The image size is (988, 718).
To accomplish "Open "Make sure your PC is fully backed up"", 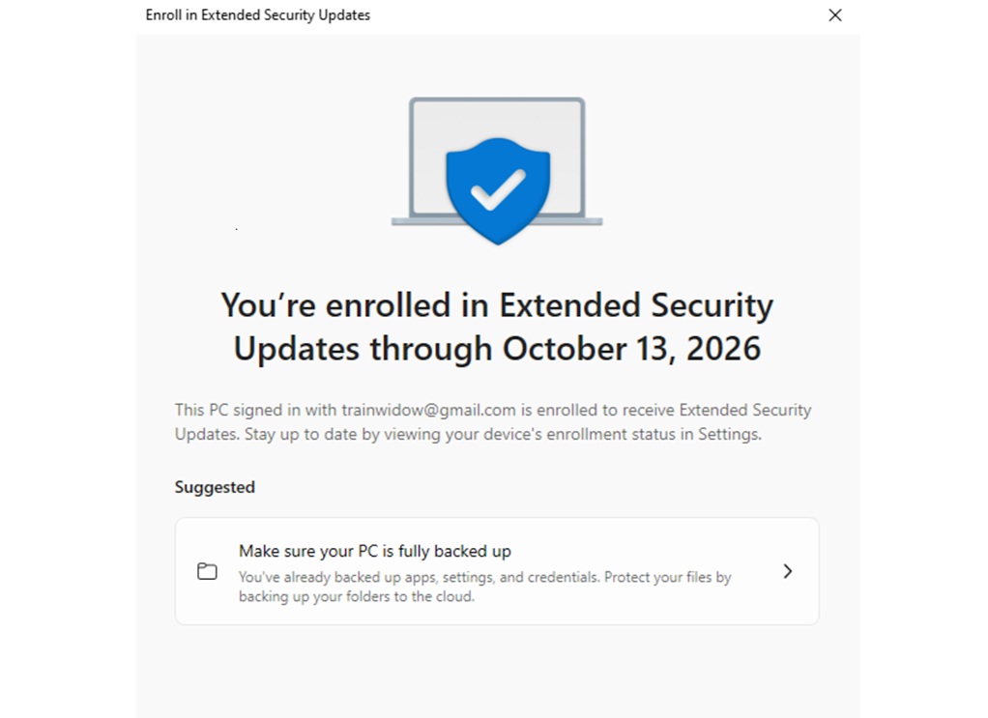I will [x=375, y=552].
